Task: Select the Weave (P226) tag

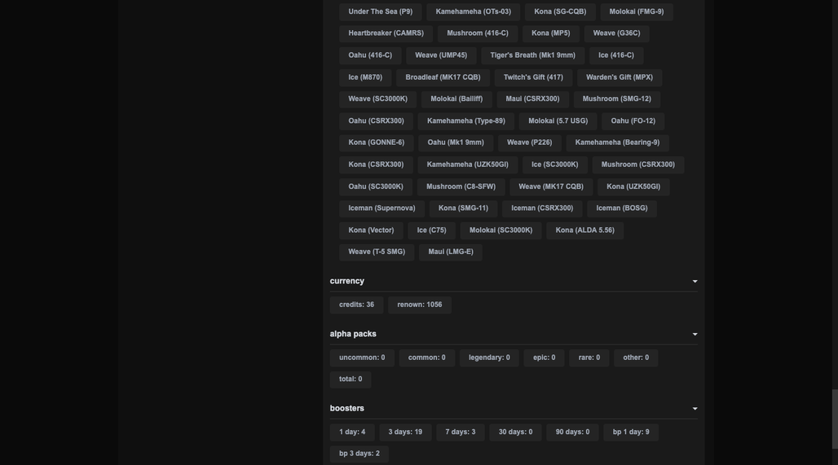Action: coord(530,143)
